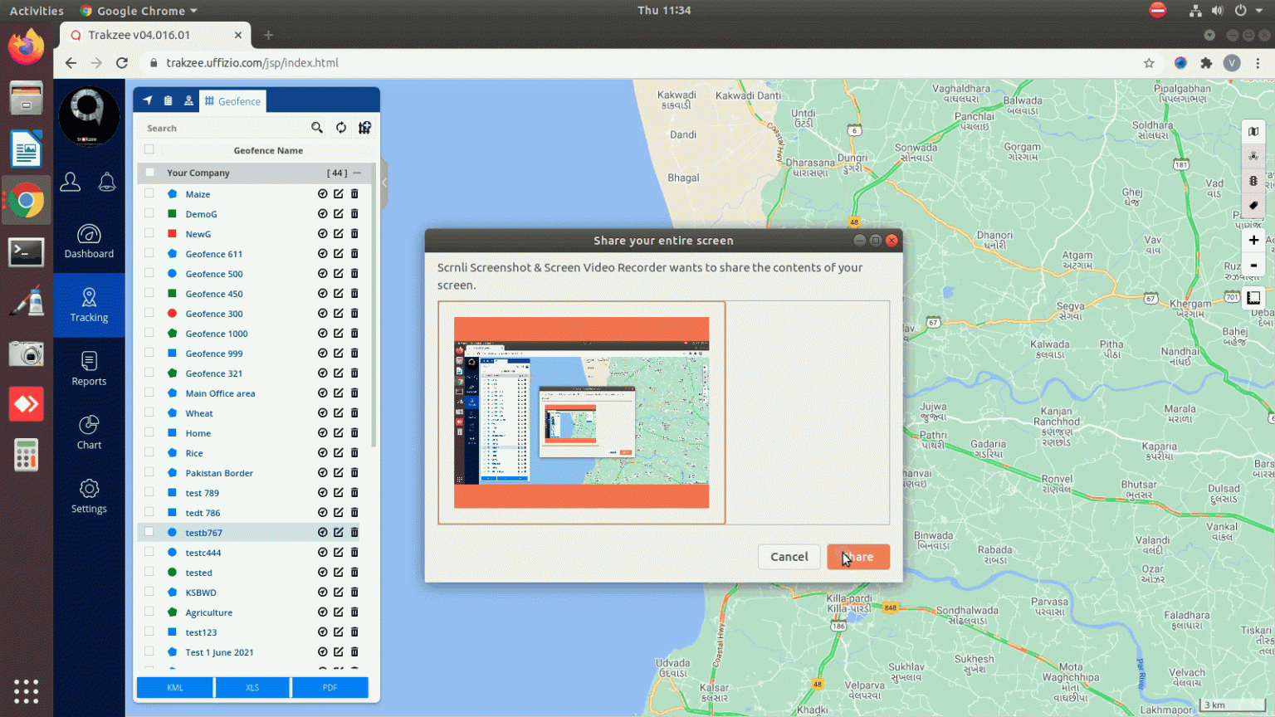Export geofences using the KML button
Image resolution: width=1275 pixels, height=717 pixels.
(x=175, y=687)
